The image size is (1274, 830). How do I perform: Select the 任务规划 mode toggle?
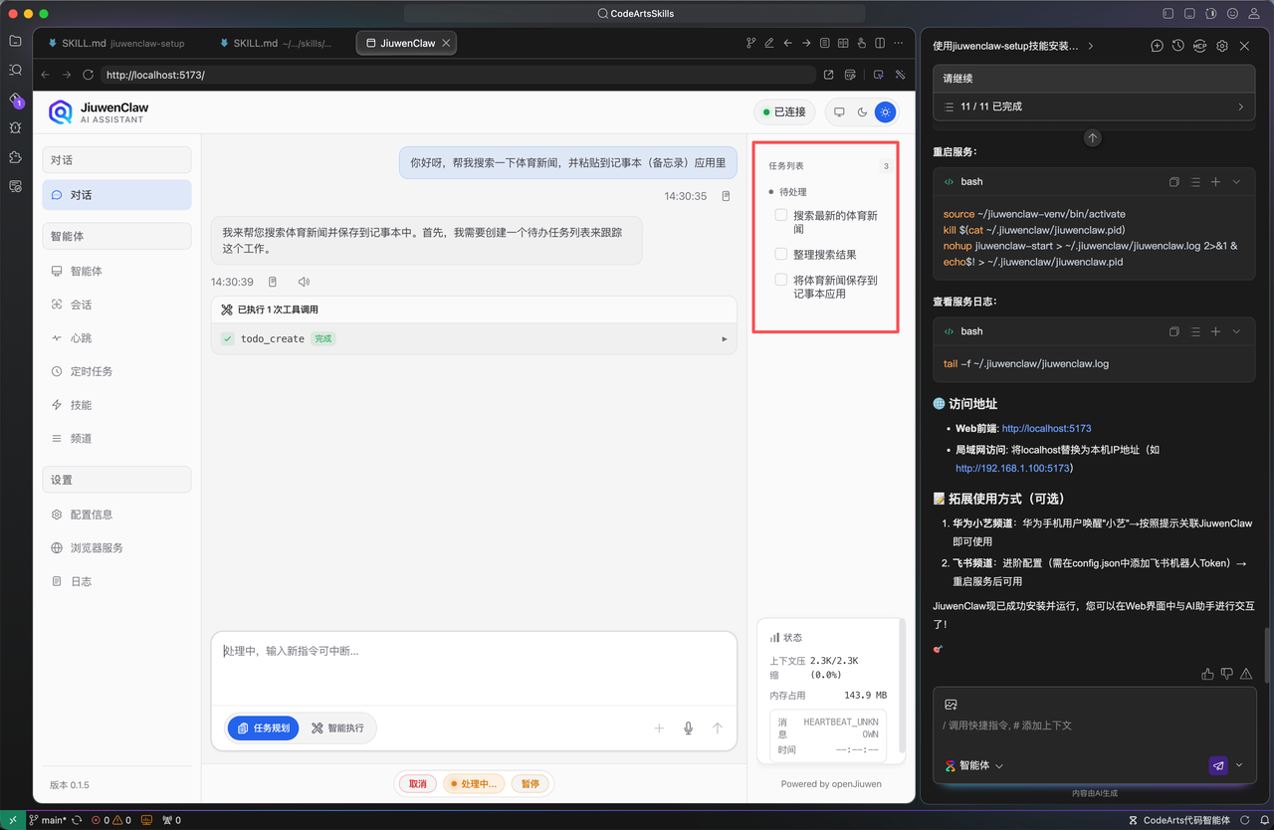(264, 728)
